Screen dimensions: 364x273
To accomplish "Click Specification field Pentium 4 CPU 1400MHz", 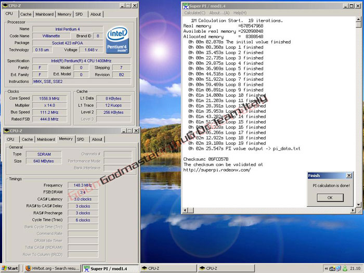I will pyautogui.click(x=82, y=61).
